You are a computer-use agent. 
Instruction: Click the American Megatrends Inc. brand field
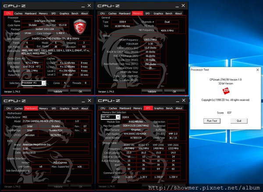(56, 145)
